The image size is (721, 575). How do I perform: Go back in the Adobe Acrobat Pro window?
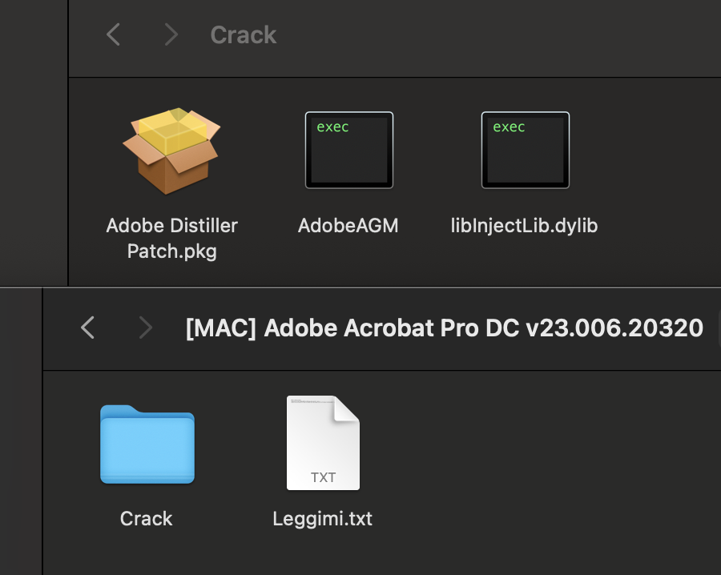click(87, 328)
